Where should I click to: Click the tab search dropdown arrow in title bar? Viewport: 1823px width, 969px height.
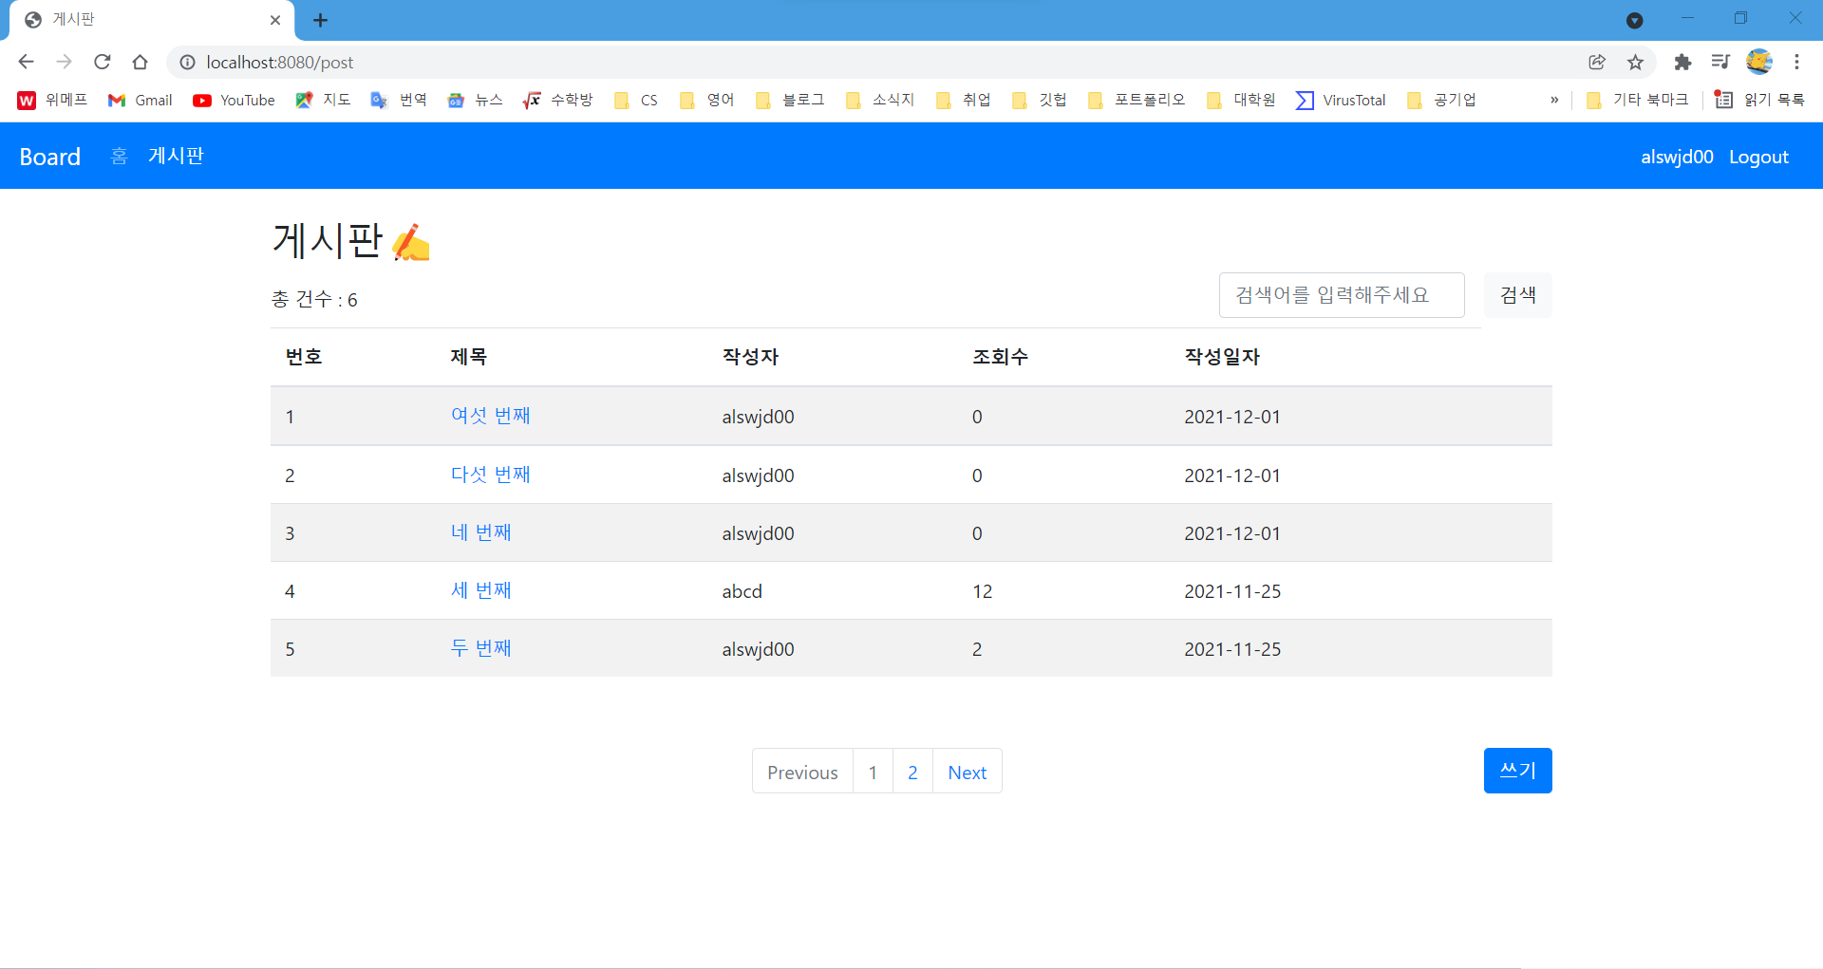point(1634,20)
